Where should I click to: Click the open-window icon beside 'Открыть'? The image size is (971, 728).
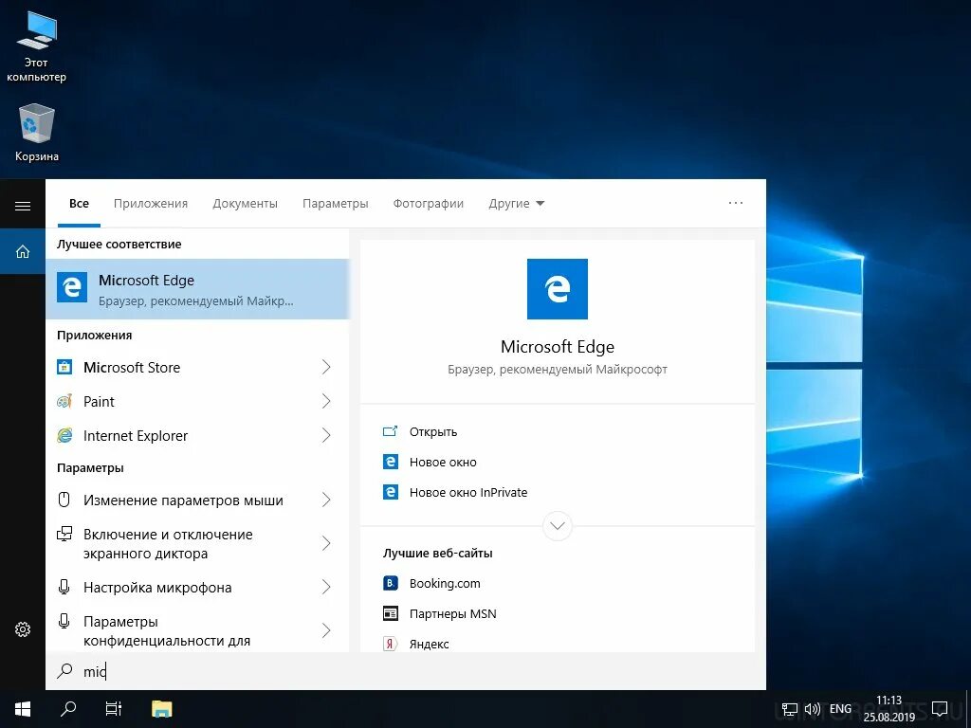click(390, 431)
